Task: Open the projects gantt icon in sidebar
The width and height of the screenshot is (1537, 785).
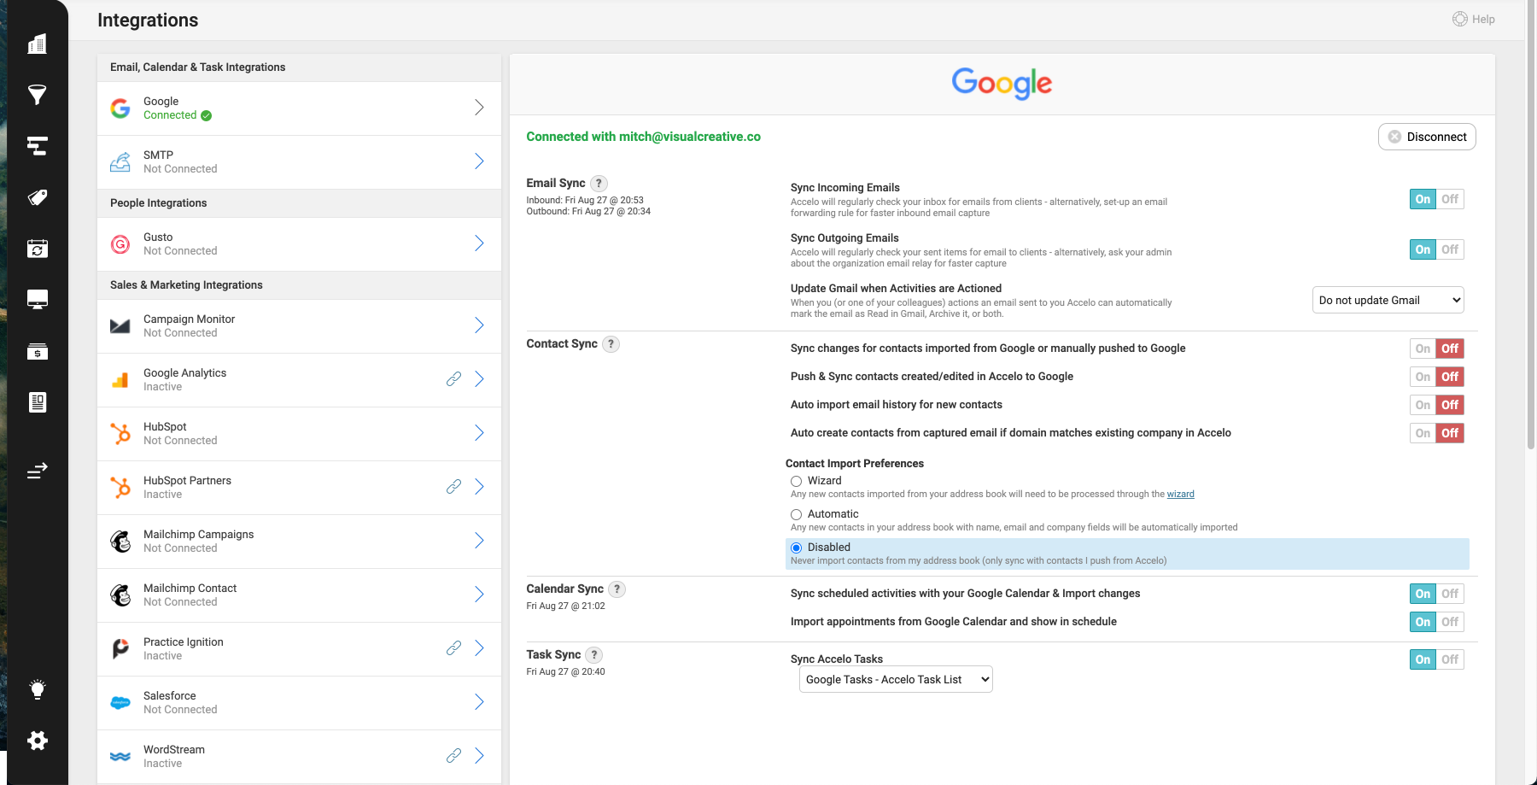Action: [x=37, y=146]
